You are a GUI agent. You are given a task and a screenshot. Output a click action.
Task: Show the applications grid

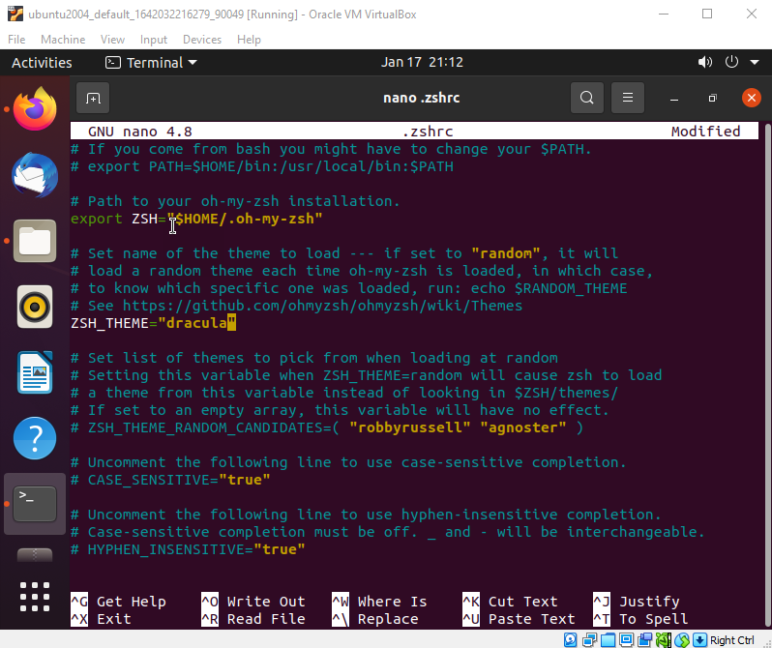(x=36, y=597)
